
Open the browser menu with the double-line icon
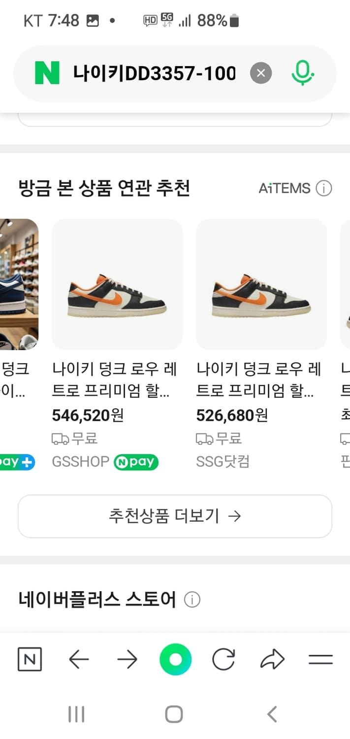click(321, 659)
